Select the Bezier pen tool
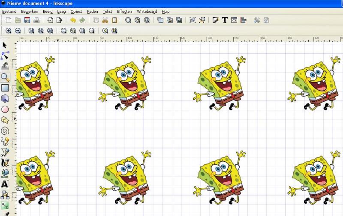This screenshot has width=343, height=216. coord(5,152)
